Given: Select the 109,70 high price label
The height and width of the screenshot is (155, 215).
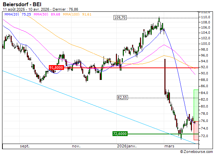Looking at the screenshot, I should (120, 17).
